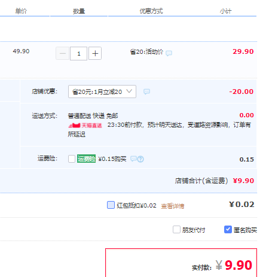Image resolution: width=269 pixels, height=277 pixels.
Task: Click the 数量 column header
Action: pos(79,11)
